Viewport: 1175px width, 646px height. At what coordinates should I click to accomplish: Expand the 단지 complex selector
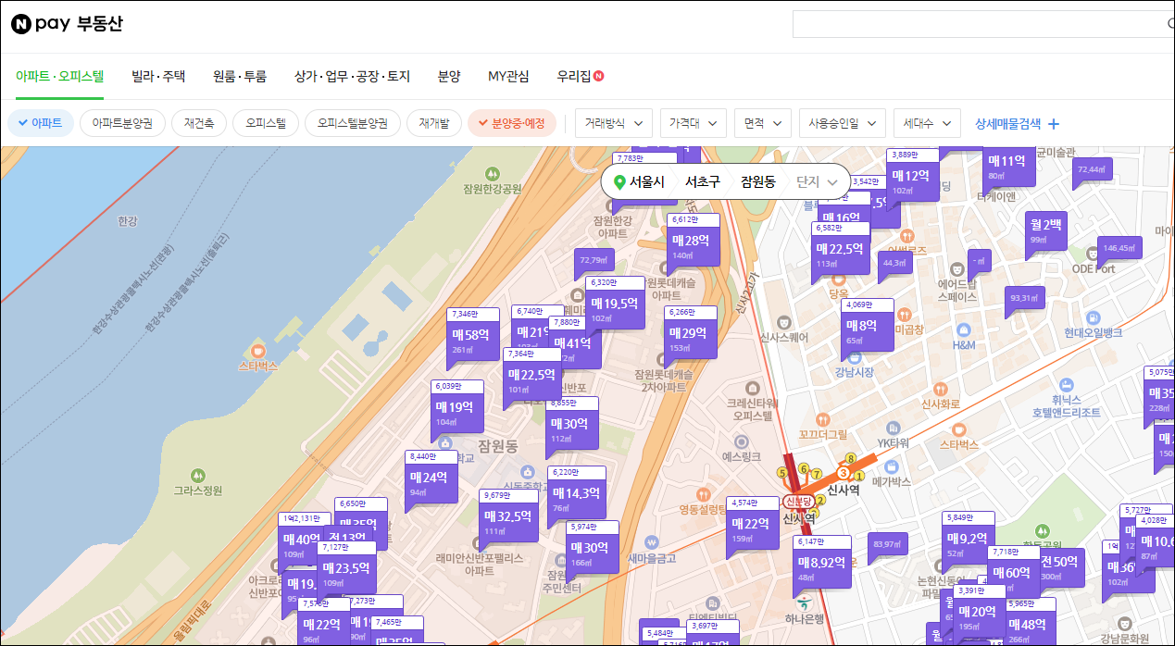click(817, 182)
